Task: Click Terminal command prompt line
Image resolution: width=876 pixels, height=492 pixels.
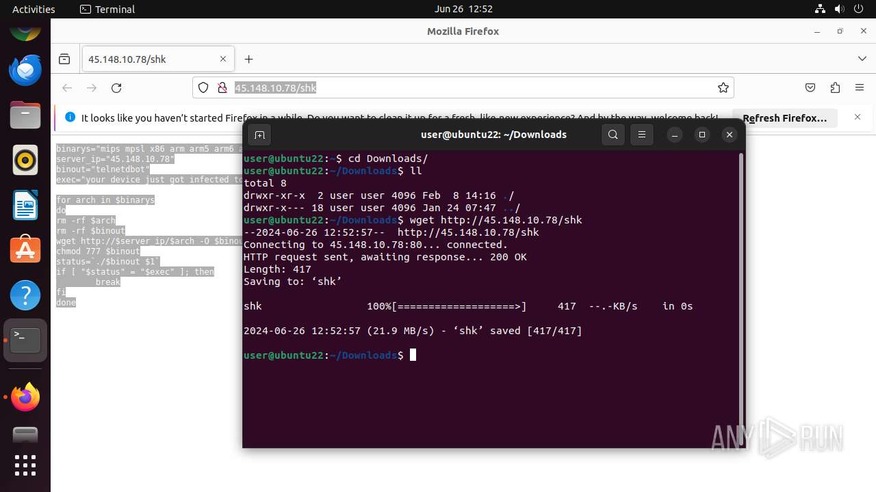Action: click(x=330, y=355)
